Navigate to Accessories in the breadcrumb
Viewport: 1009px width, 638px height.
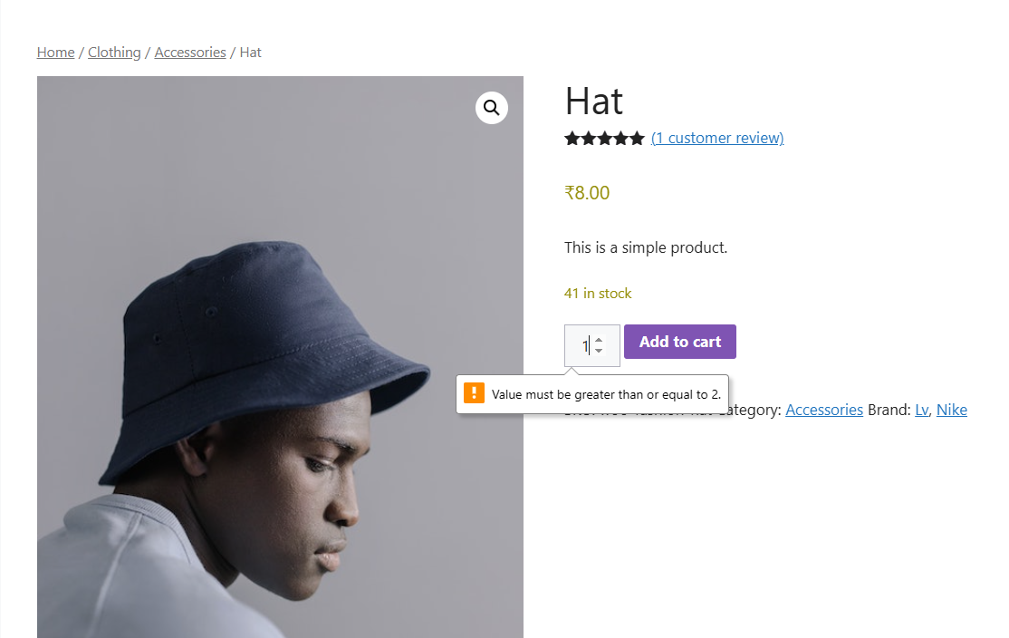190,53
